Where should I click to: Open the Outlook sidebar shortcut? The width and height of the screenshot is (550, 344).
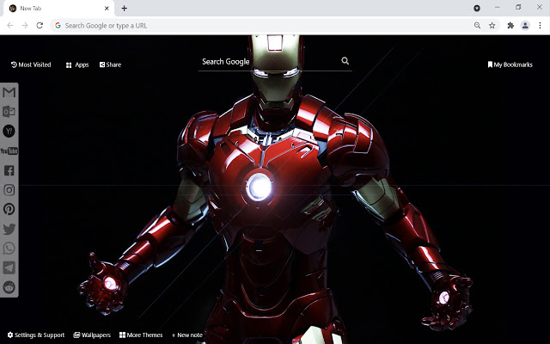coord(9,112)
